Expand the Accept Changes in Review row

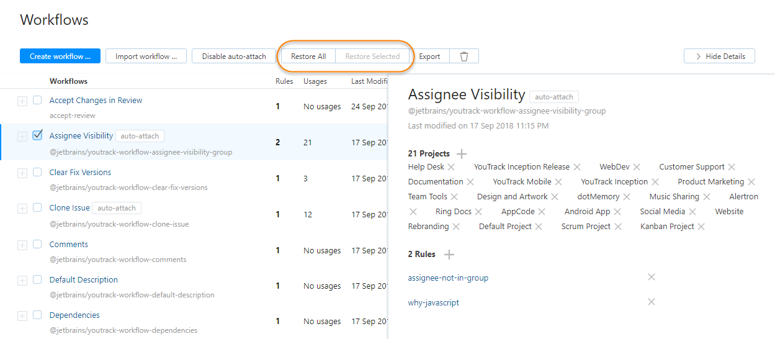pyautogui.click(x=22, y=101)
